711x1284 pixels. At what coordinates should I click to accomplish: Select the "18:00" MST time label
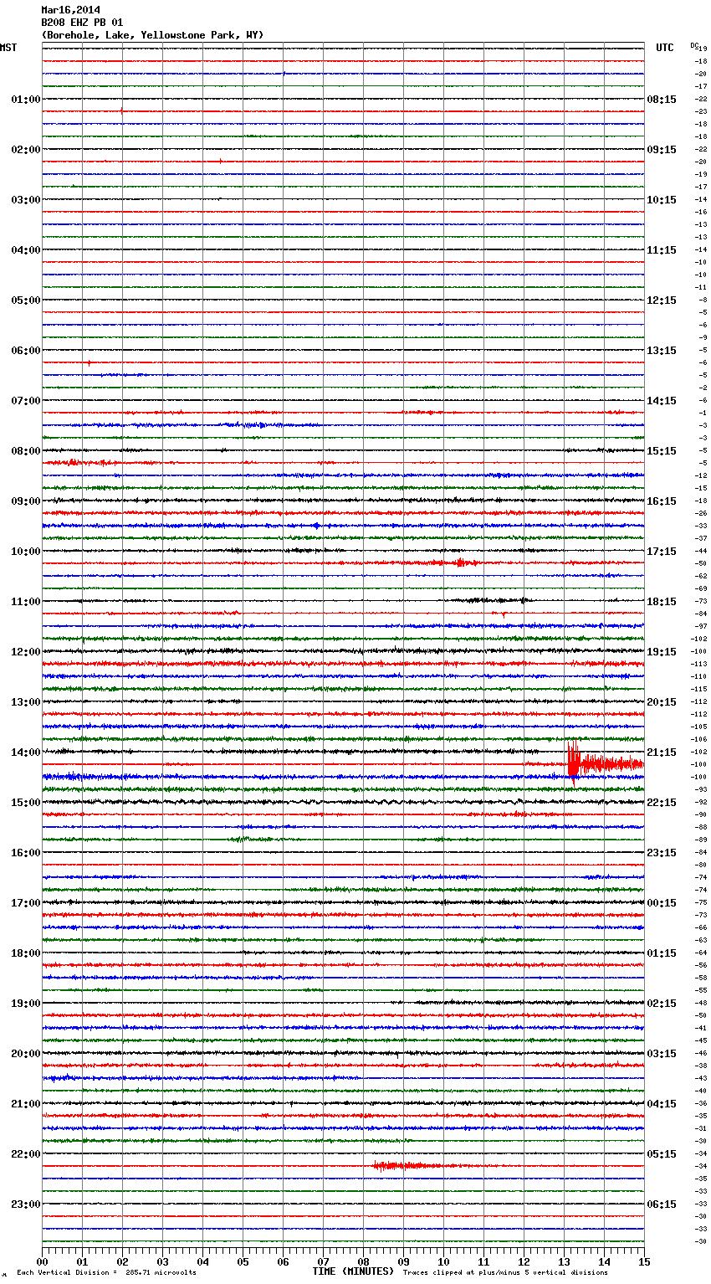pyautogui.click(x=26, y=953)
